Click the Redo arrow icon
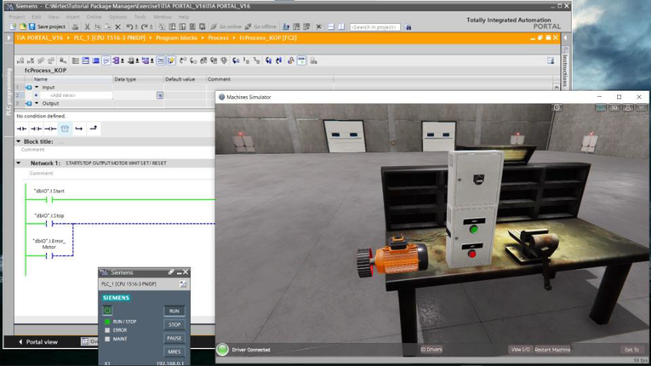651x366 pixels. [x=145, y=27]
